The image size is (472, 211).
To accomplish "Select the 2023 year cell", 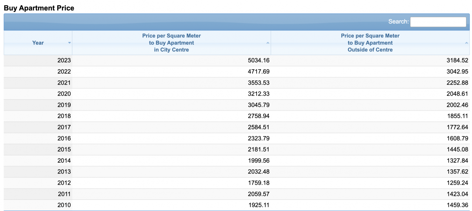I will 64,61.
